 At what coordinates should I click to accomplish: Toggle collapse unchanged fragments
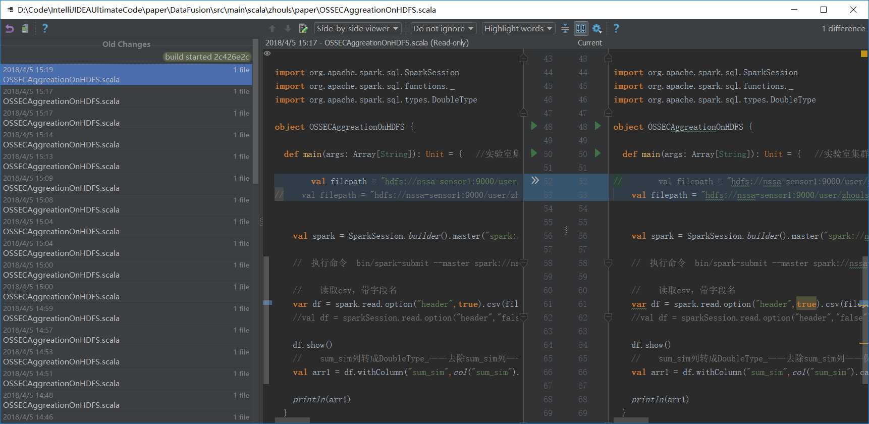(565, 29)
